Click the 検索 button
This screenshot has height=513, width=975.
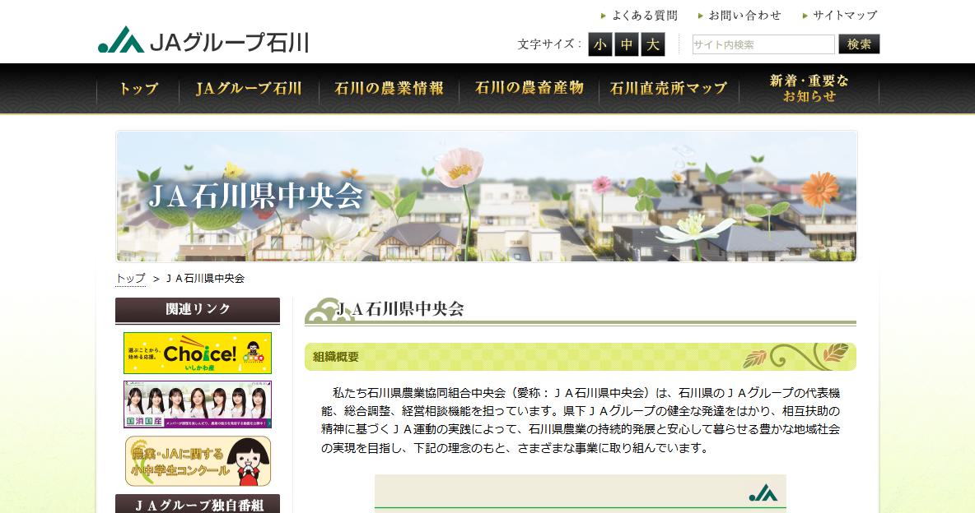coord(859,44)
